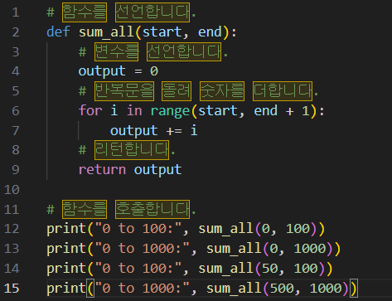Screen dimensions: 392x301
Task: Click 'end + 1' expression on line 6
Action: (282, 111)
